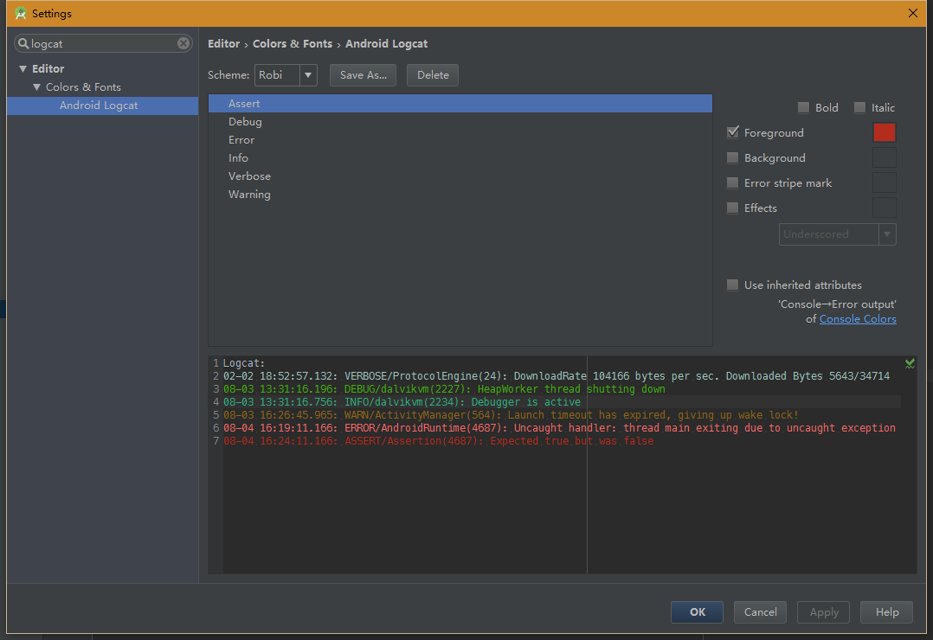This screenshot has height=640, width=933.
Task: Click the Effects color swatch
Action: 885,208
